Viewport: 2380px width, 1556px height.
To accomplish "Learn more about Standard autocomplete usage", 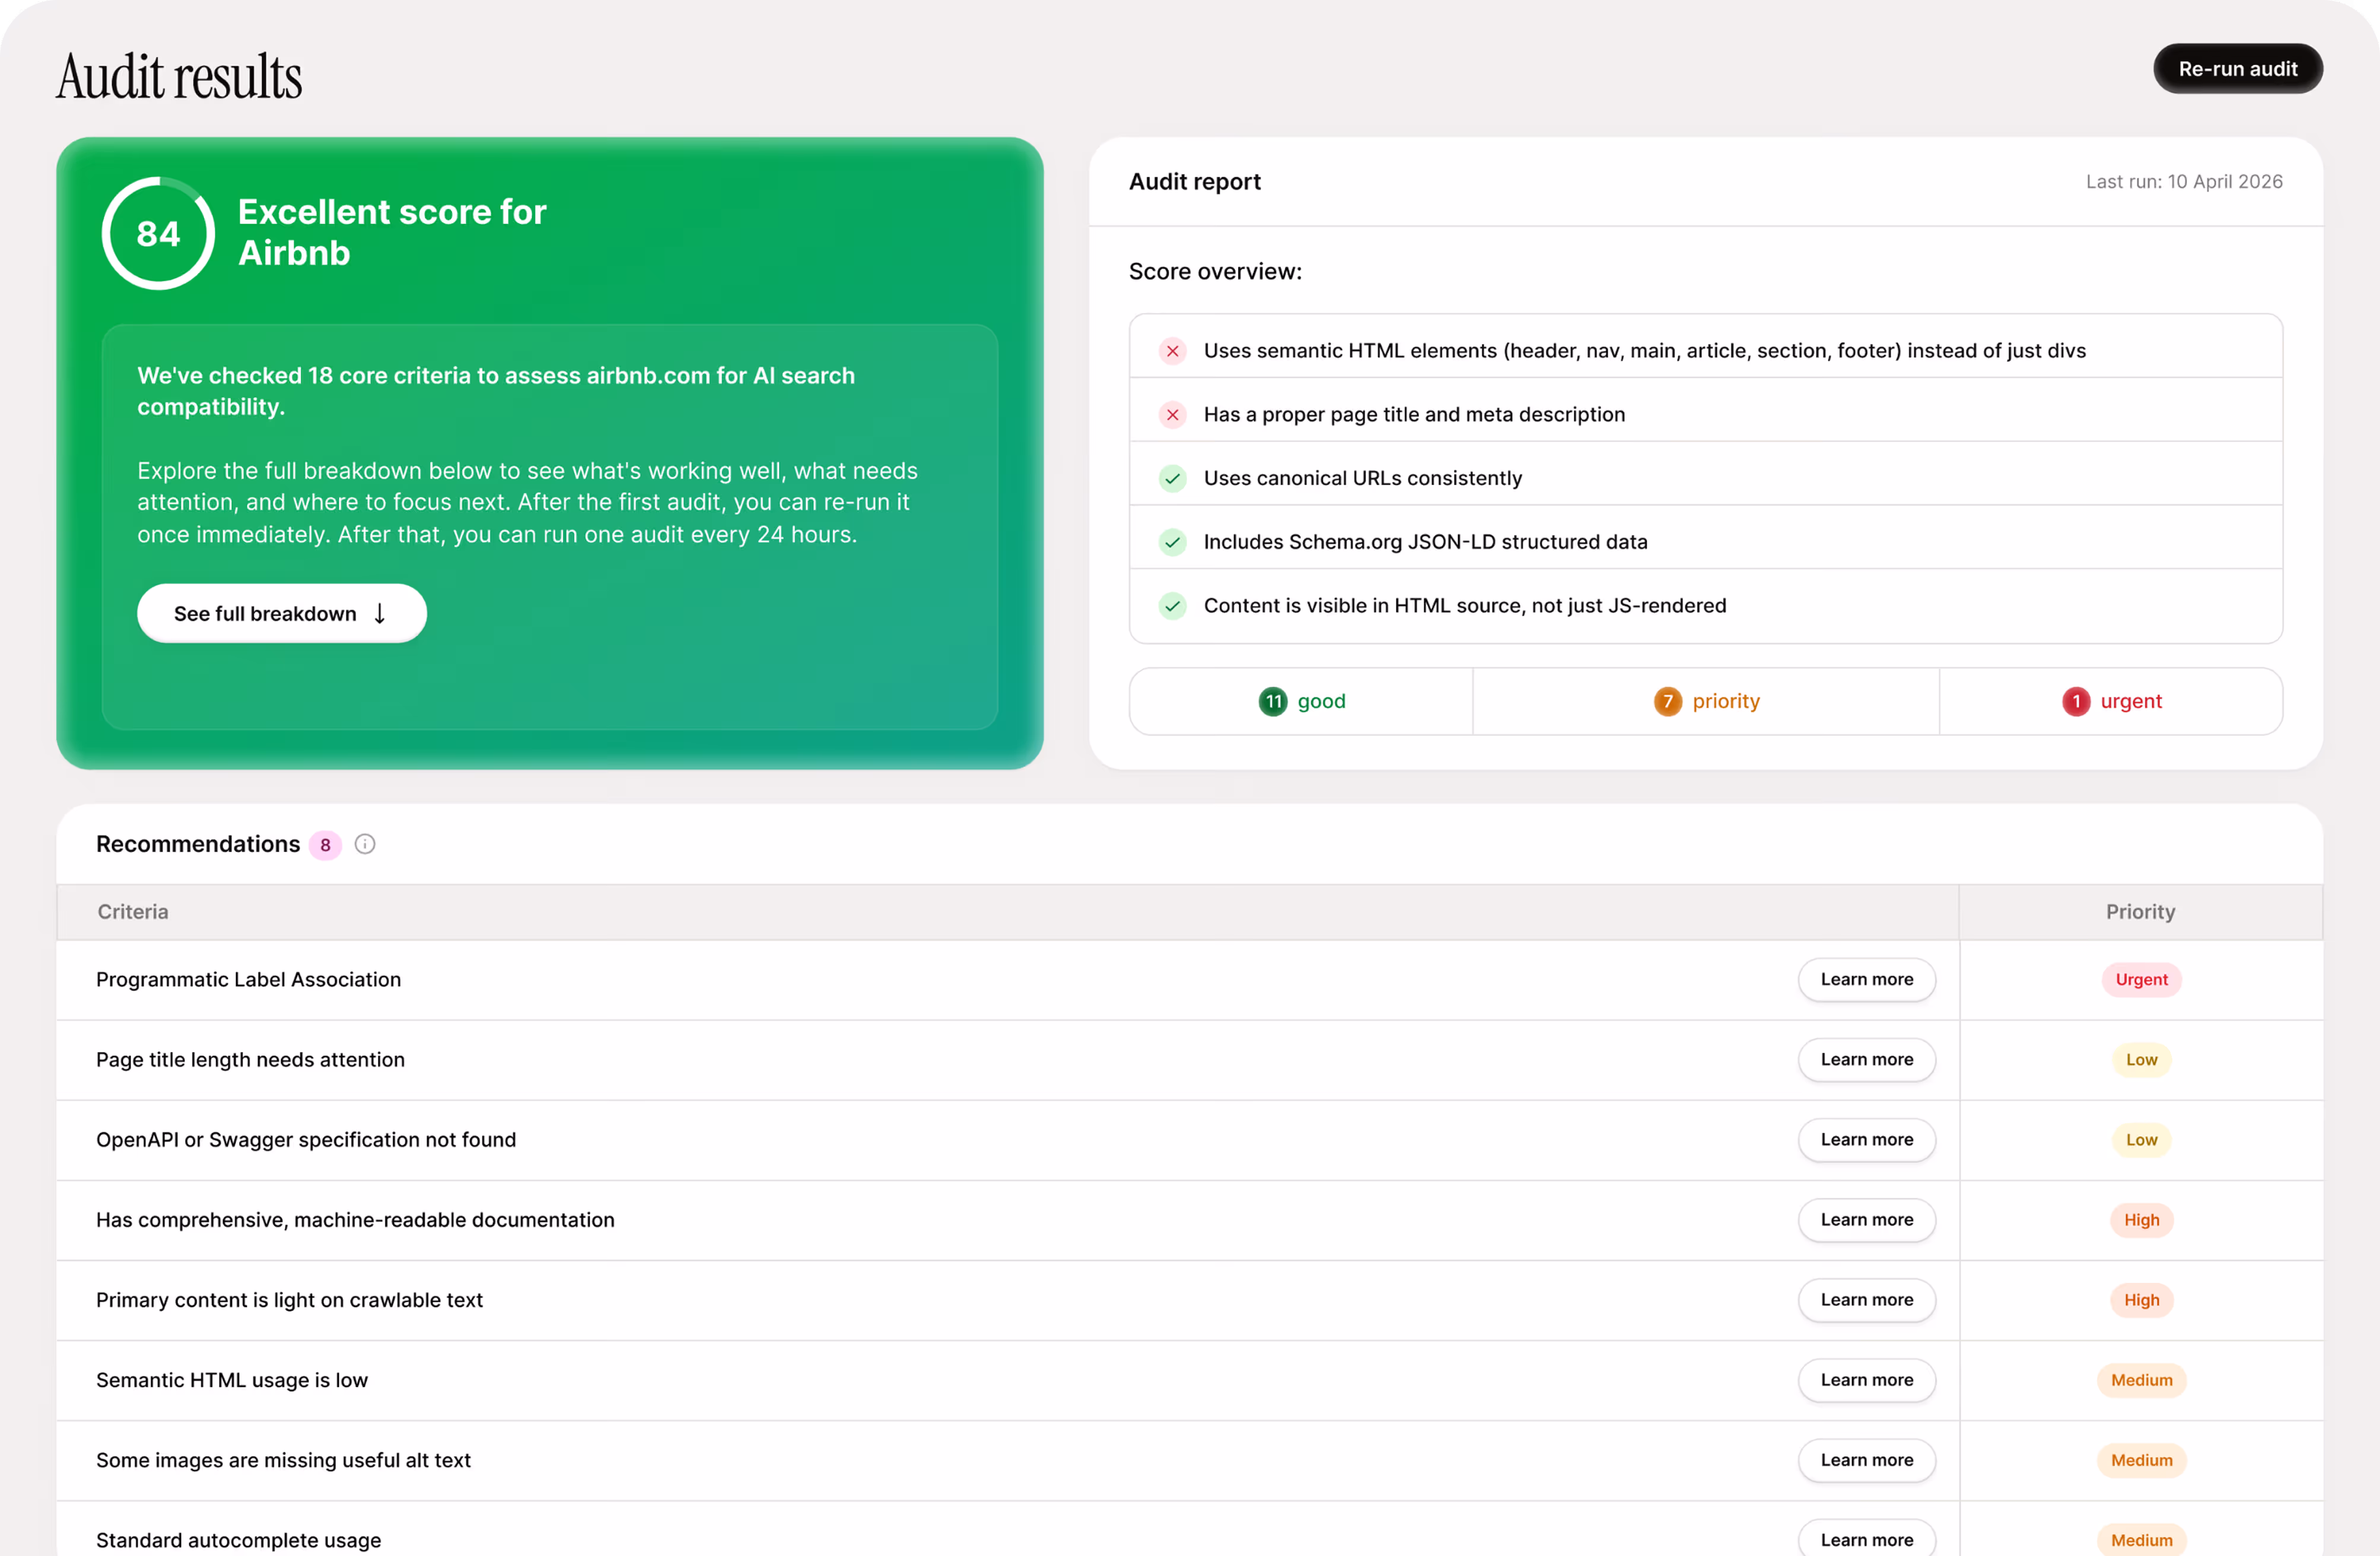I will [1866, 1539].
